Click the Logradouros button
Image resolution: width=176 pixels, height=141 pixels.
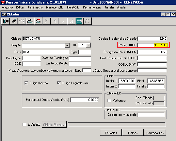155,133
